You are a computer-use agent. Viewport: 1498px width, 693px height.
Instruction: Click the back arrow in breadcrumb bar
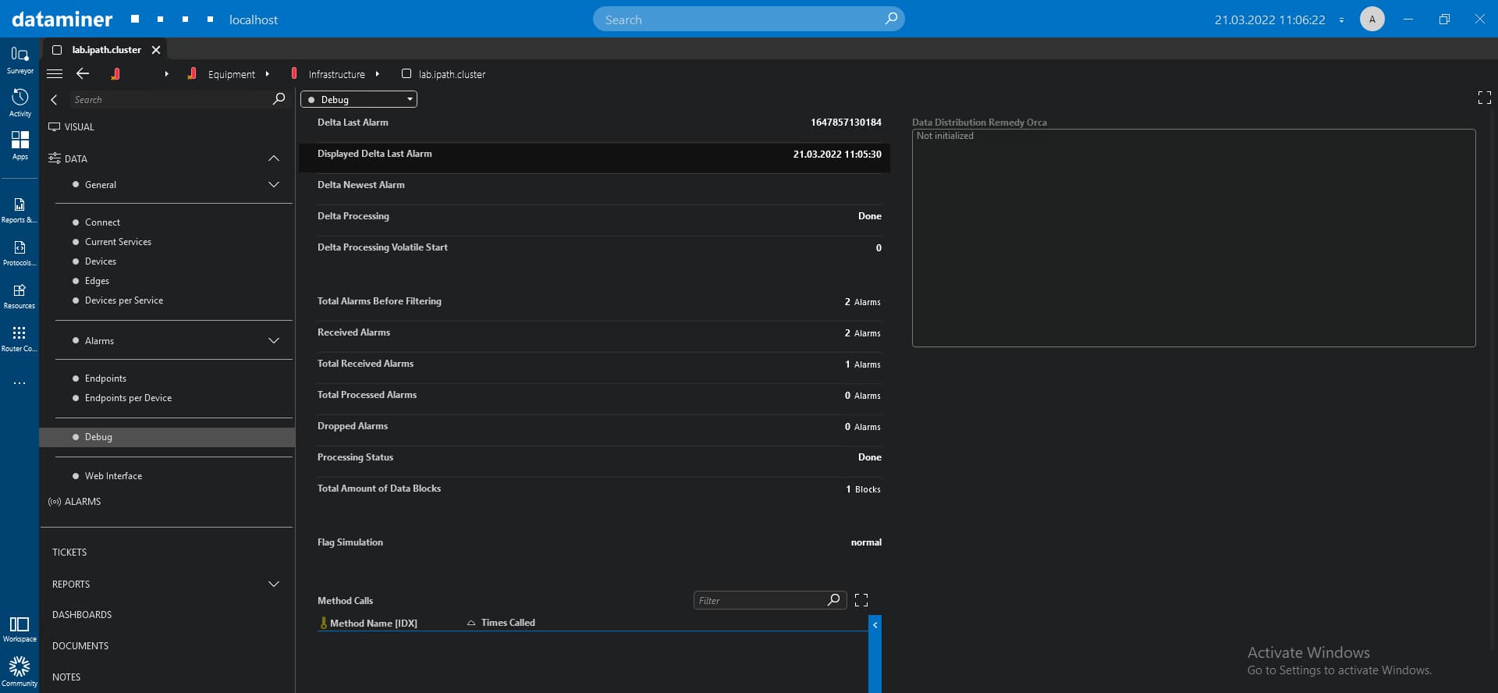[83, 73]
